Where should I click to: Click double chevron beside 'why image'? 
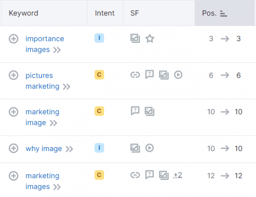point(69,149)
